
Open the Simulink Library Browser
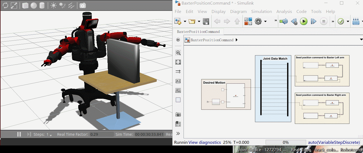click(248, 21)
